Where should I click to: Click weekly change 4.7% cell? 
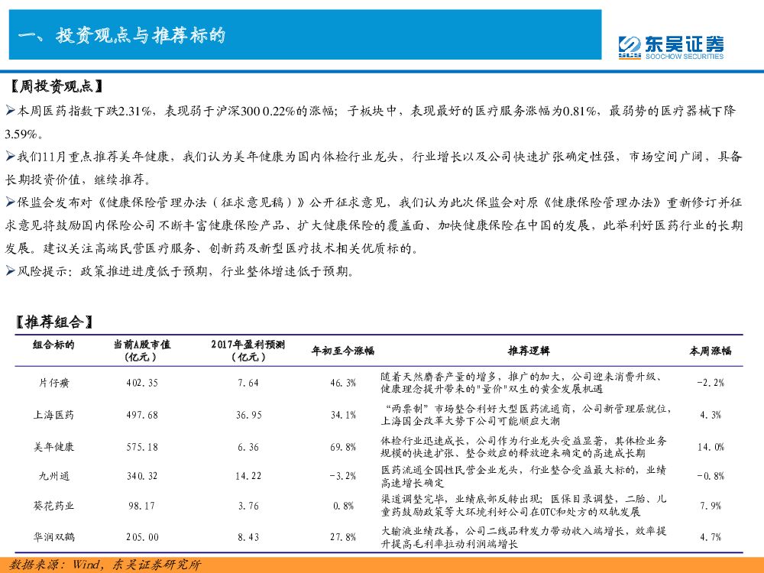(711, 537)
